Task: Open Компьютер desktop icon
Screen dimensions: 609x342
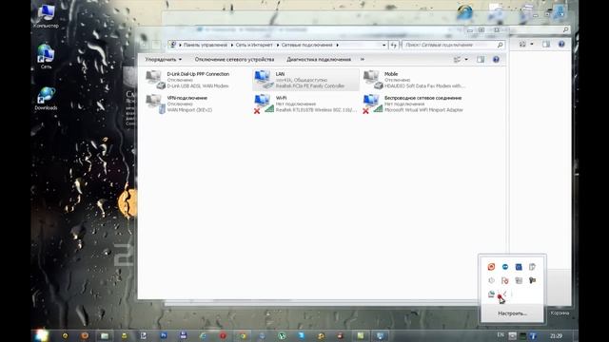Action: tap(46, 16)
